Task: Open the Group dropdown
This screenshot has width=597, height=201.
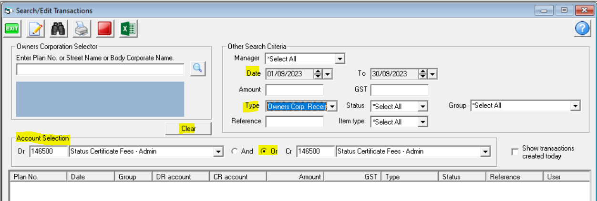Action: (x=576, y=106)
